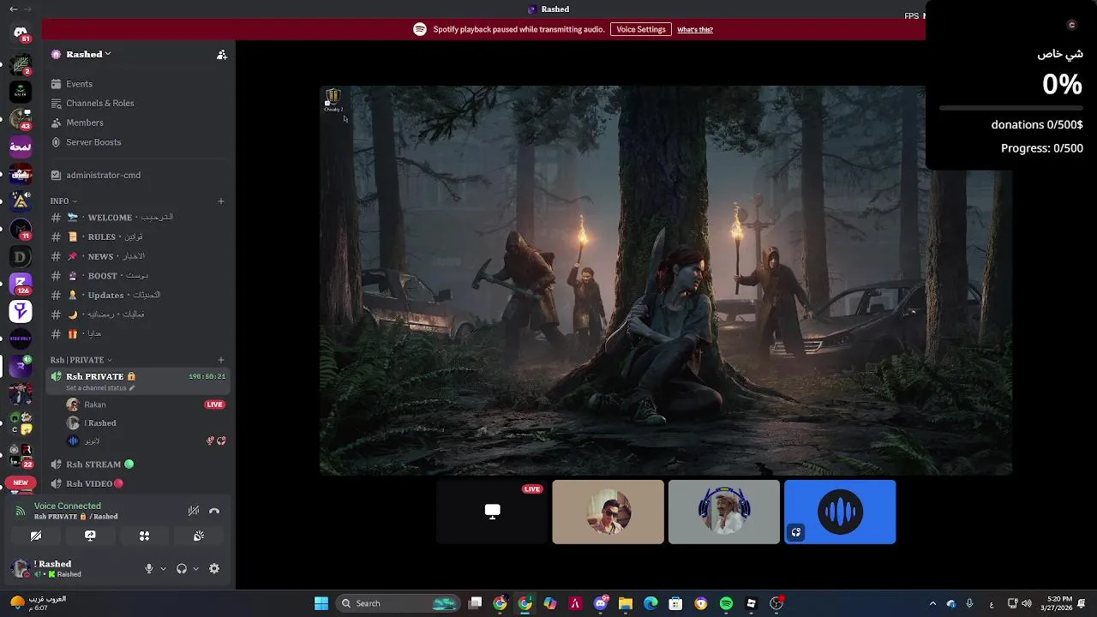
Task: Open the server folder with 22 badge
Action: [x=21, y=455]
